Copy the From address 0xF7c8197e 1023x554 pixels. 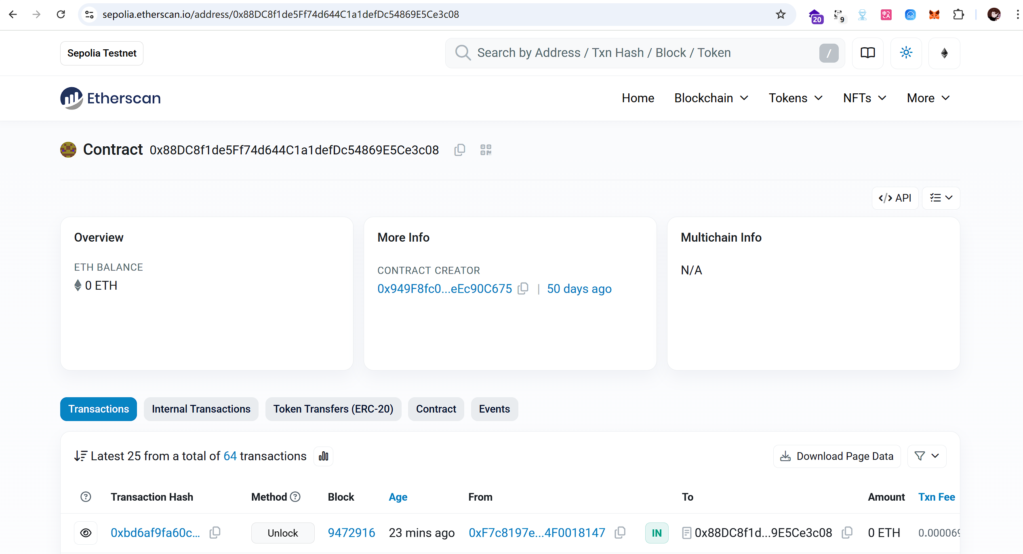[x=620, y=533]
